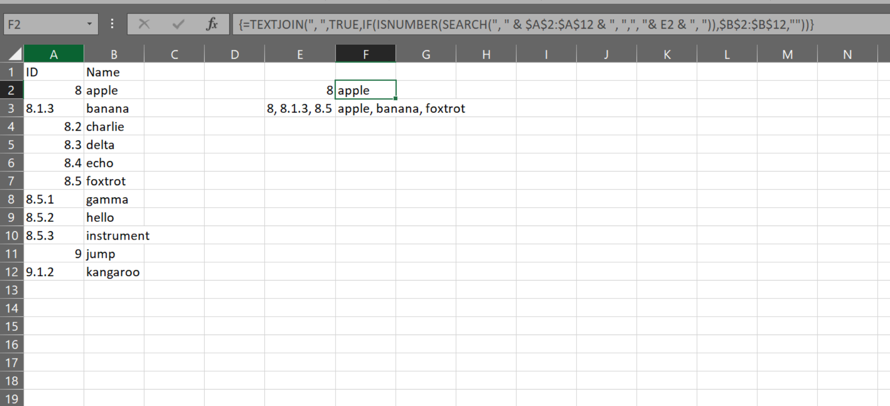Open Insert Function fx dialog

pos(212,24)
